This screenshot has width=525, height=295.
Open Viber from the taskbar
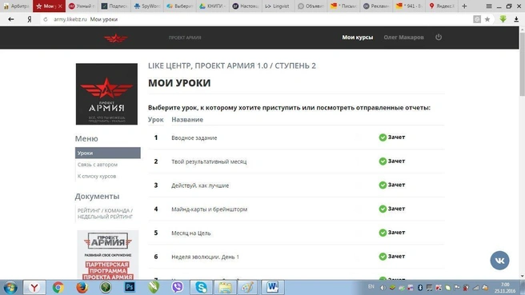178,287
